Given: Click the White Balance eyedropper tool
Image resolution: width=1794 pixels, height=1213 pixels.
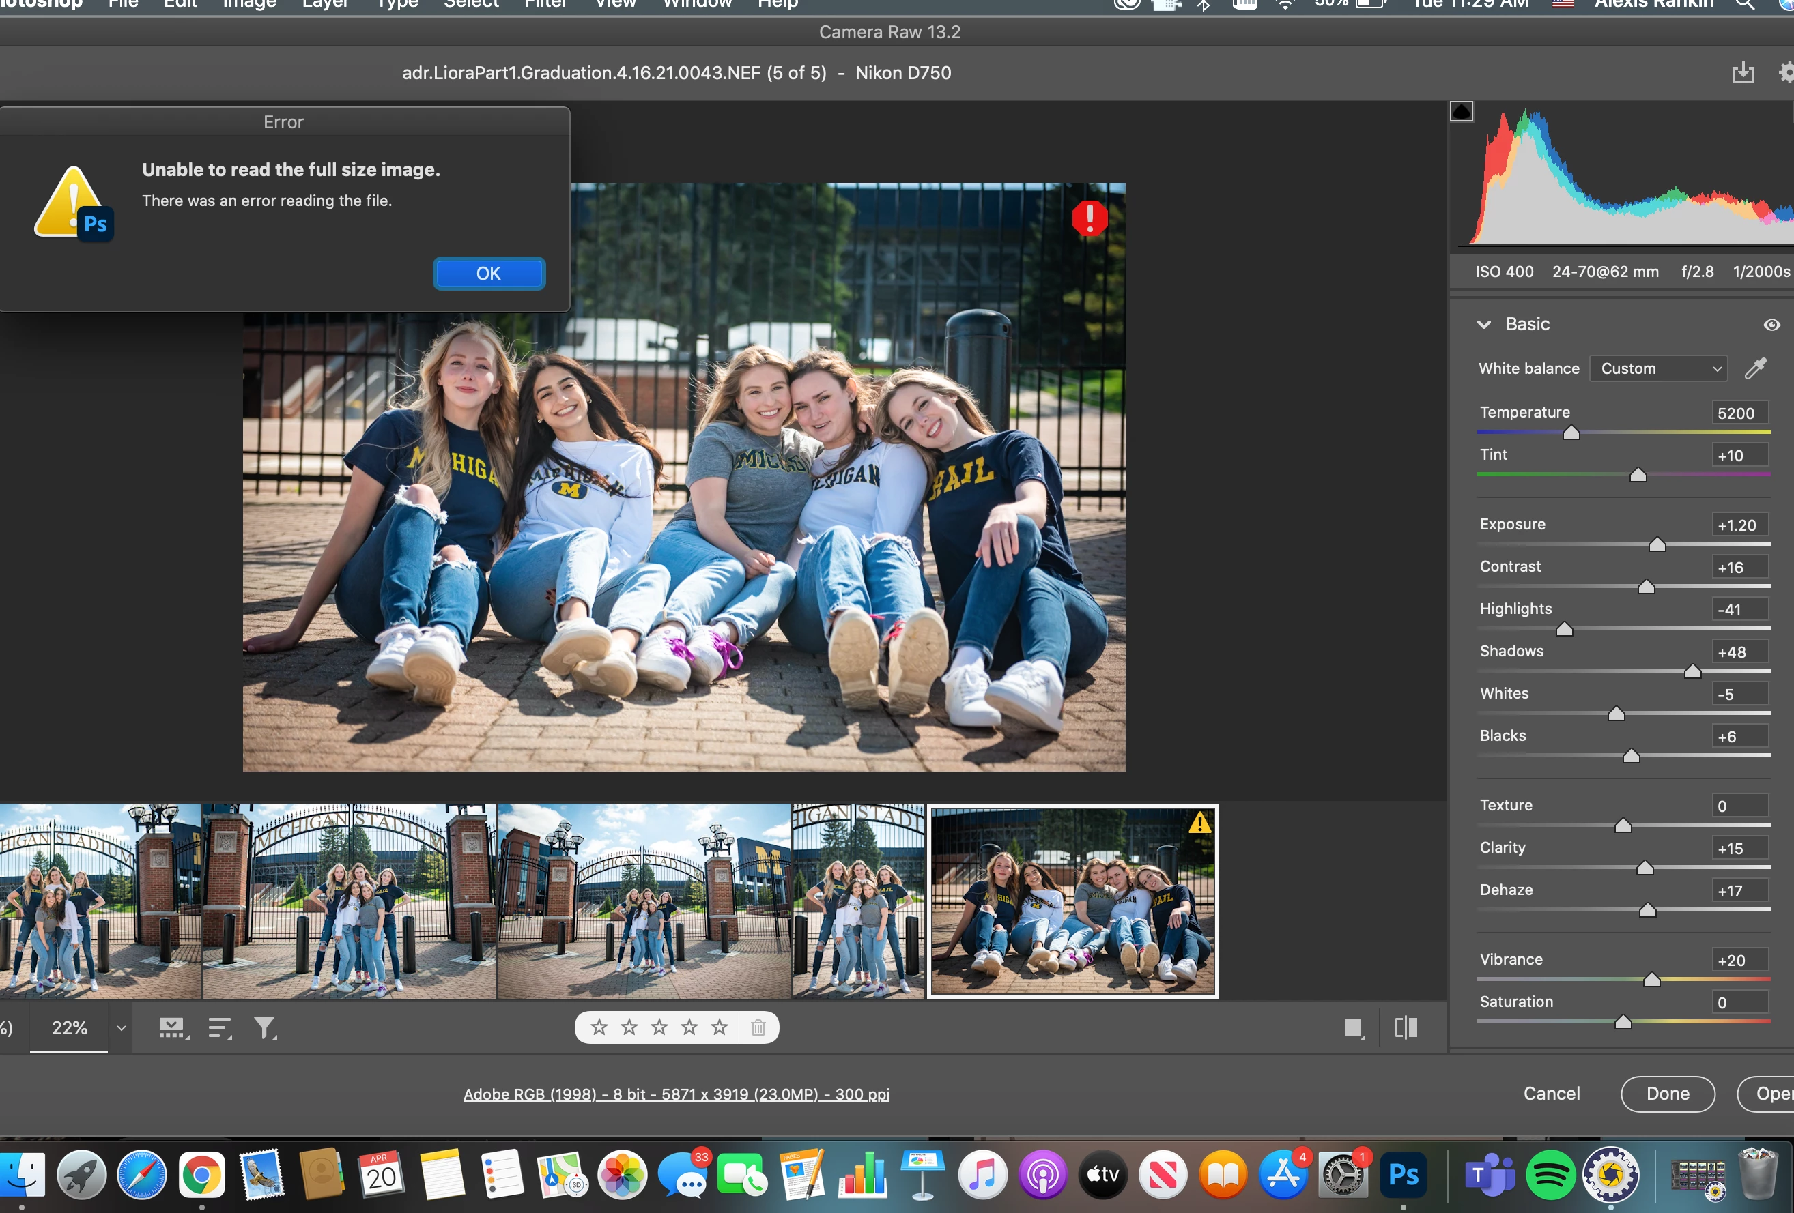Looking at the screenshot, I should [x=1754, y=369].
